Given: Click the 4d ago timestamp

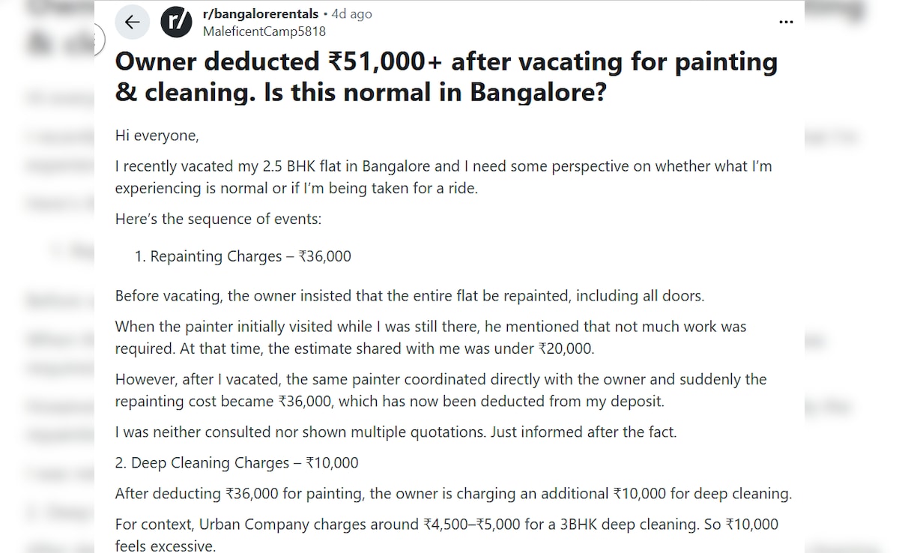Looking at the screenshot, I should point(351,13).
